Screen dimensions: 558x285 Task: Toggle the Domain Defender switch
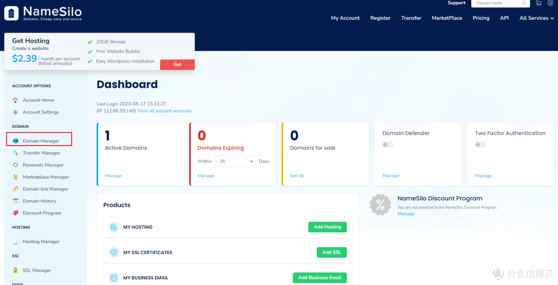coord(388,145)
